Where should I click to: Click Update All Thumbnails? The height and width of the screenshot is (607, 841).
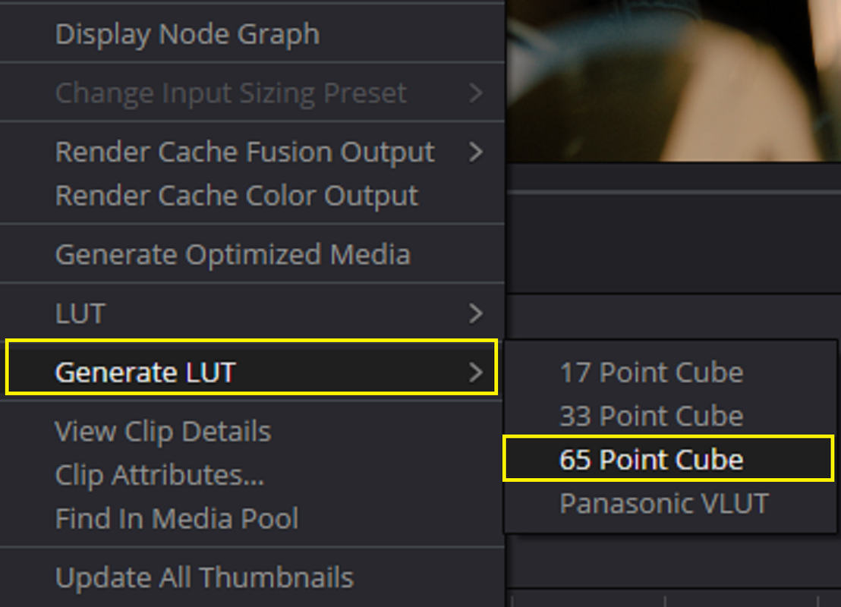pyautogui.click(x=252, y=577)
